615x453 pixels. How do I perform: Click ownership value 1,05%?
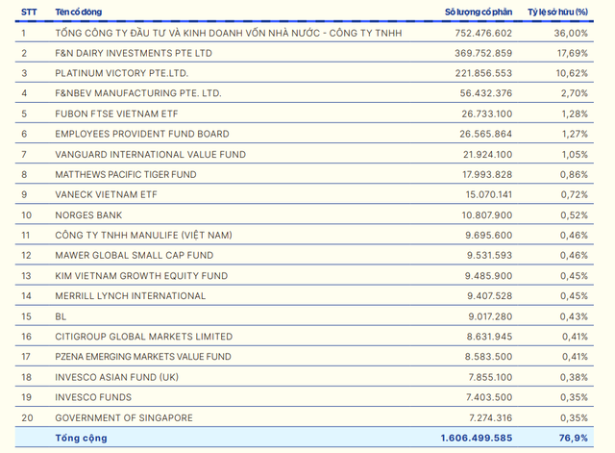tap(575, 154)
